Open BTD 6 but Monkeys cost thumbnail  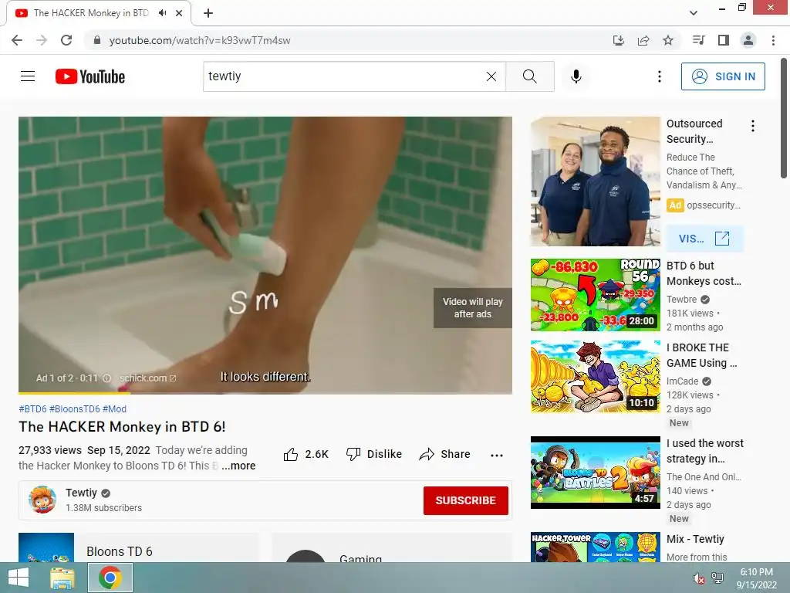pyautogui.click(x=595, y=294)
